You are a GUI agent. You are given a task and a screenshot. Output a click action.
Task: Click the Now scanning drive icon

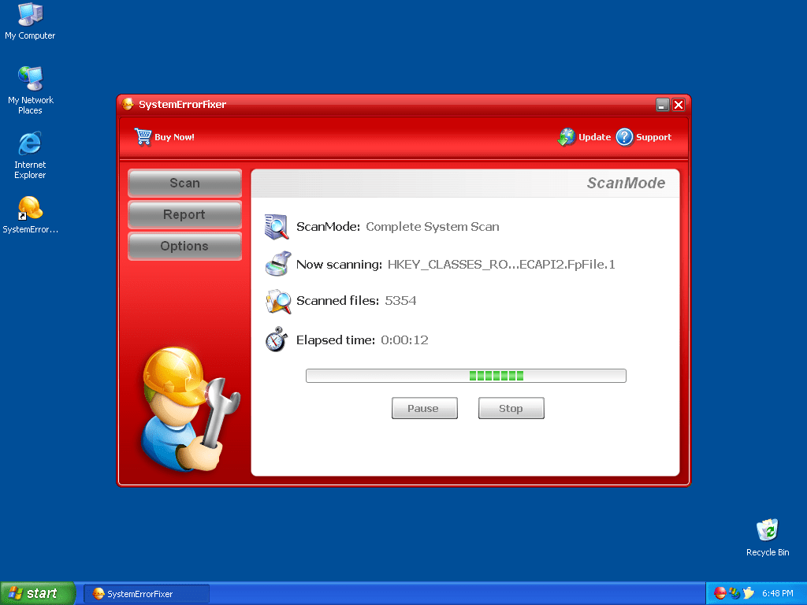click(x=277, y=264)
